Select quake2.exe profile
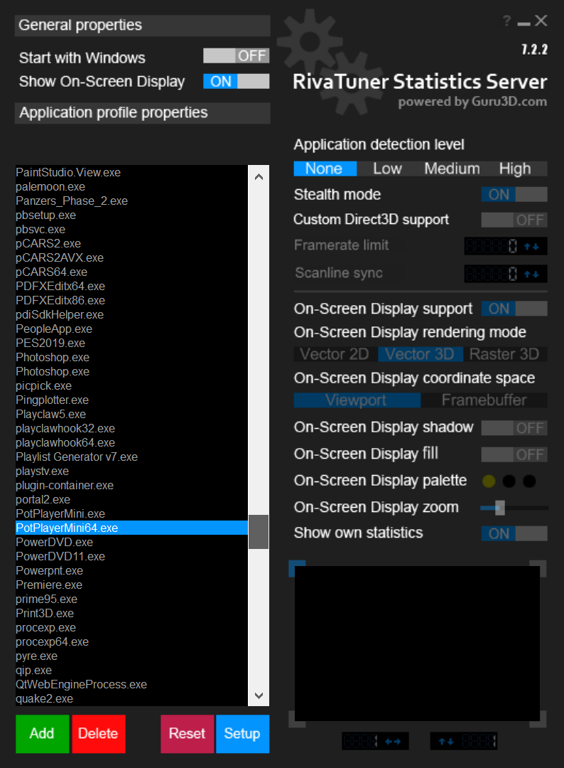The width and height of the screenshot is (564, 768). pyautogui.click(x=131, y=698)
